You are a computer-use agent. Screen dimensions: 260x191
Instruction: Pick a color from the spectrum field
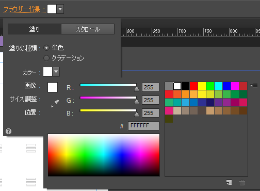pos(104,155)
